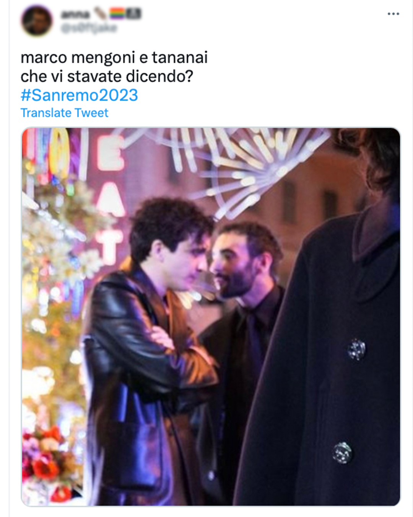
Task: Click the dark badge after rainbow flag
Action: 134,14
